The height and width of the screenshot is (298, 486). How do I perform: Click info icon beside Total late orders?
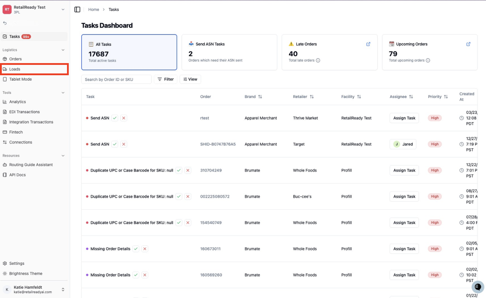click(x=318, y=60)
